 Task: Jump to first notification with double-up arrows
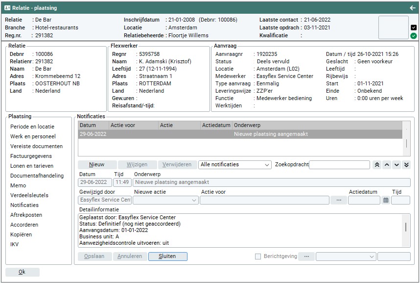coord(377,165)
